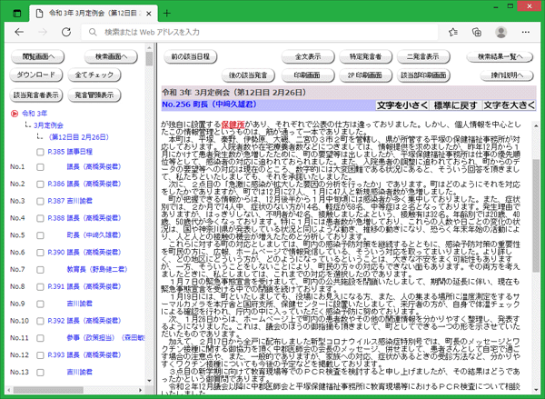
Task: Tick the No.2 P.386 checkbox
Action: point(40,184)
